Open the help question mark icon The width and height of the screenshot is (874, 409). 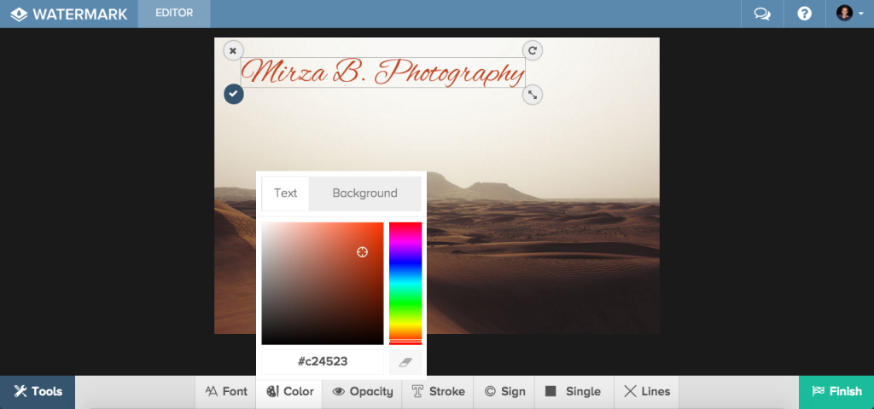(x=804, y=14)
